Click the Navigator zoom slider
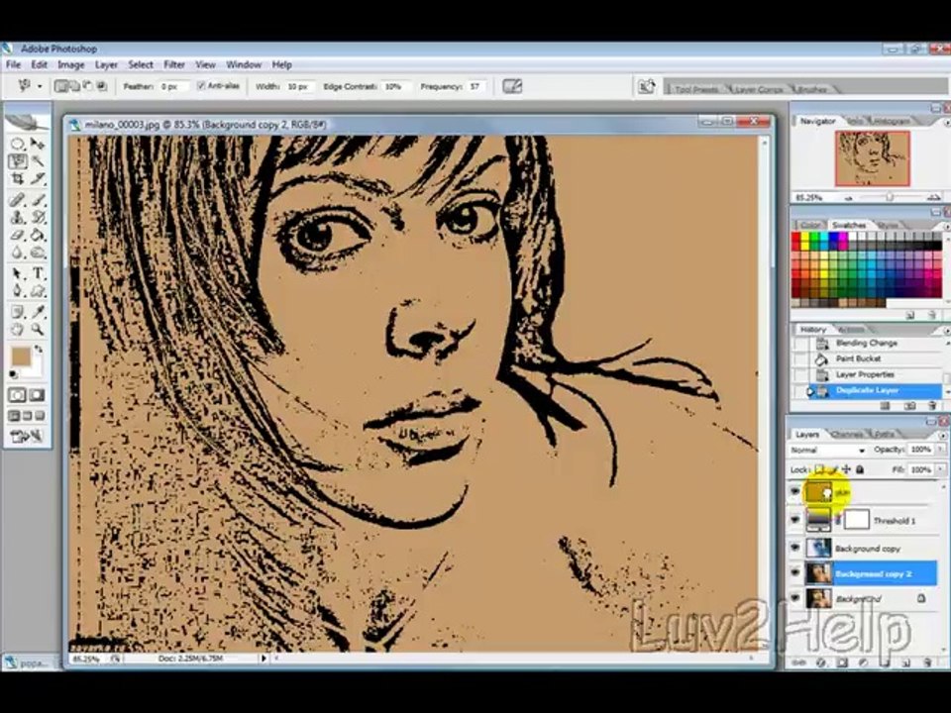This screenshot has width=951, height=713. (x=890, y=197)
